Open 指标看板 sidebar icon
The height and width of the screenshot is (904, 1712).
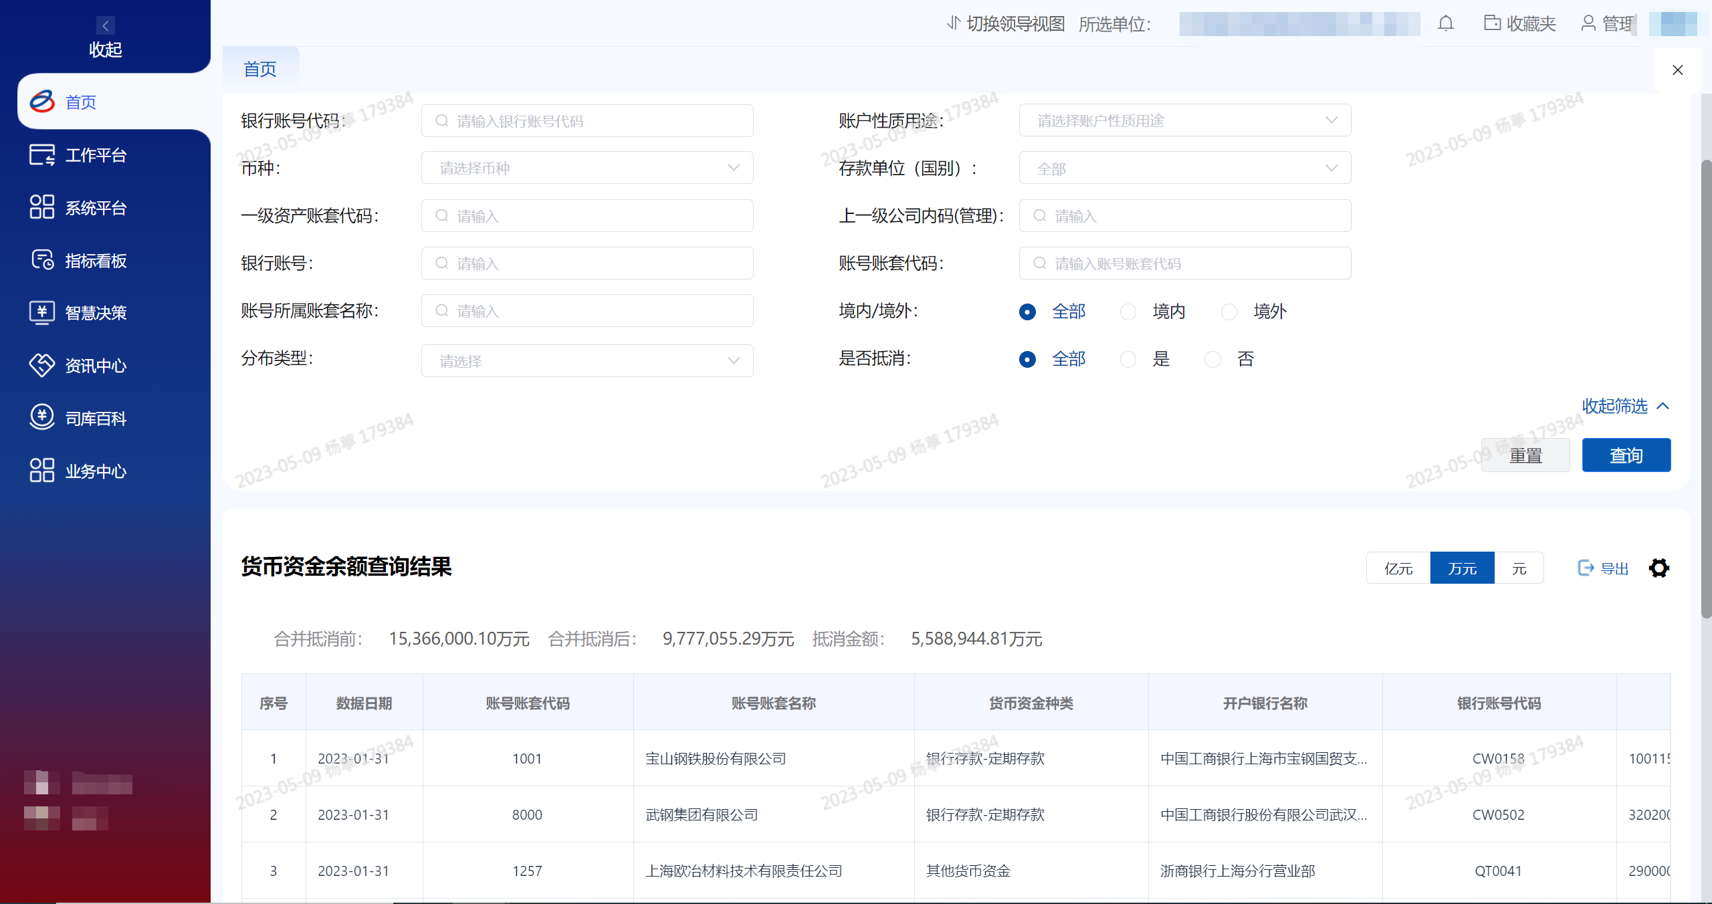click(42, 260)
